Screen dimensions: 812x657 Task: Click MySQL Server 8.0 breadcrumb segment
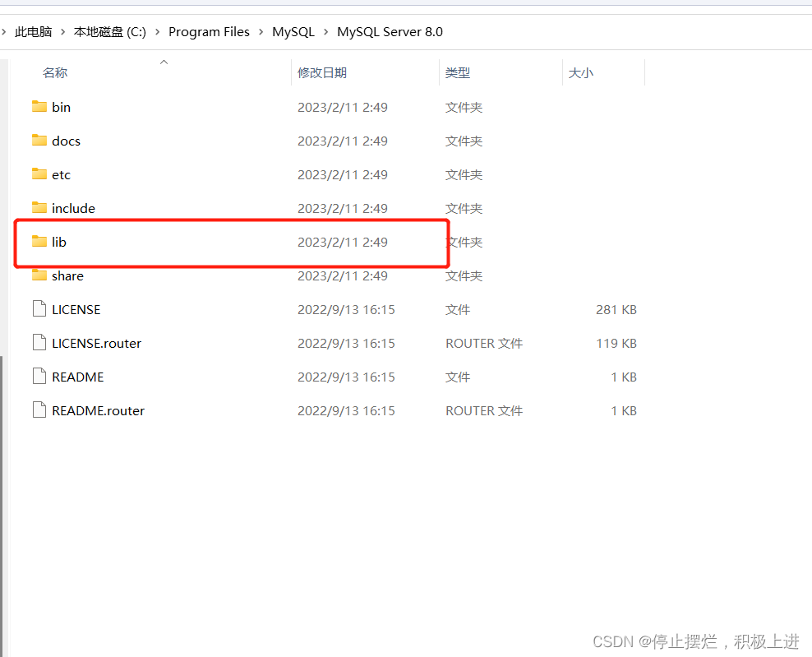(x=390, y=31)
